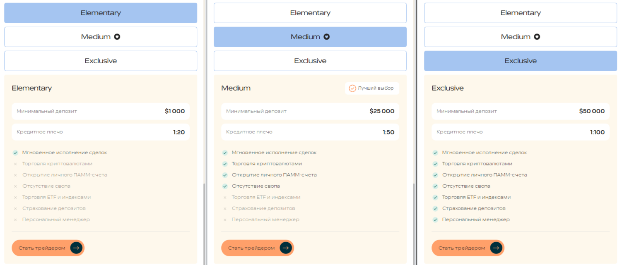Select the Exclusive tab in the middle panel

(x=310, y=61)
